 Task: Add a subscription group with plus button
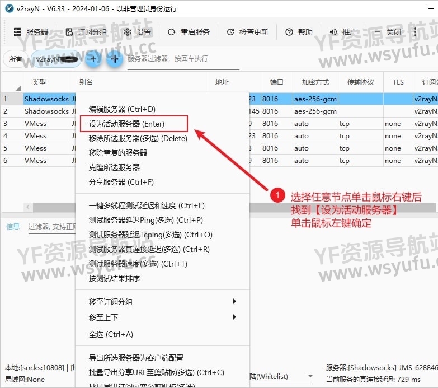pos(93,59)
